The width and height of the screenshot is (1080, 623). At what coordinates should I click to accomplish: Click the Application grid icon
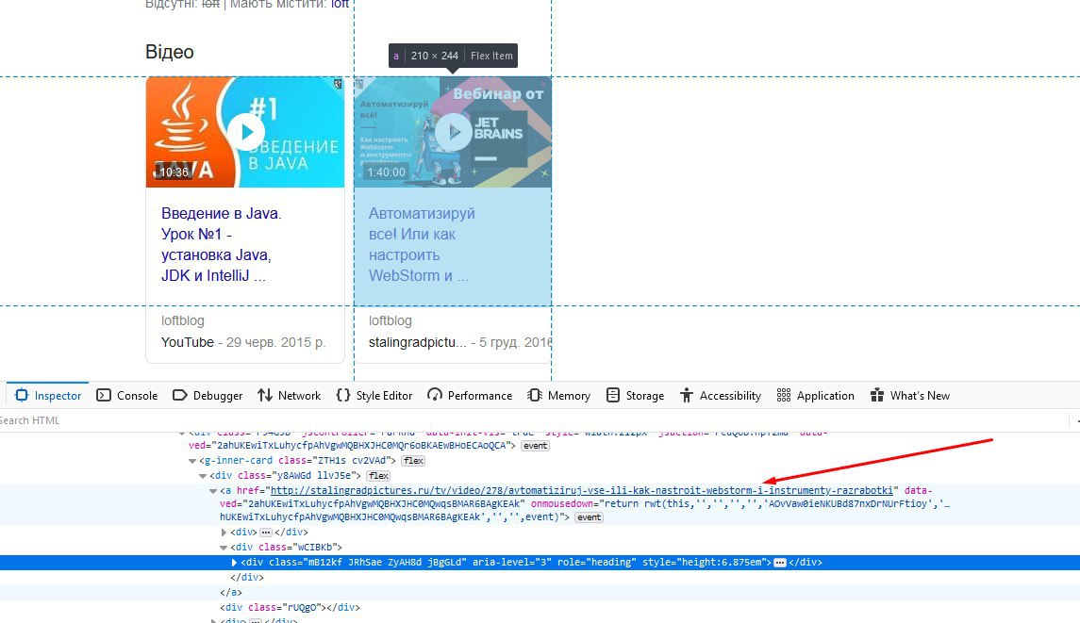click(x=783, y=395)
